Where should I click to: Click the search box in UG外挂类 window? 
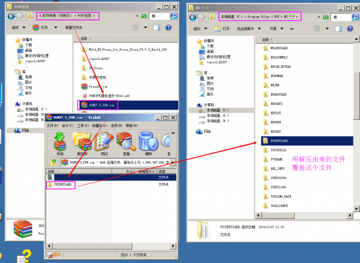(160, 16)
